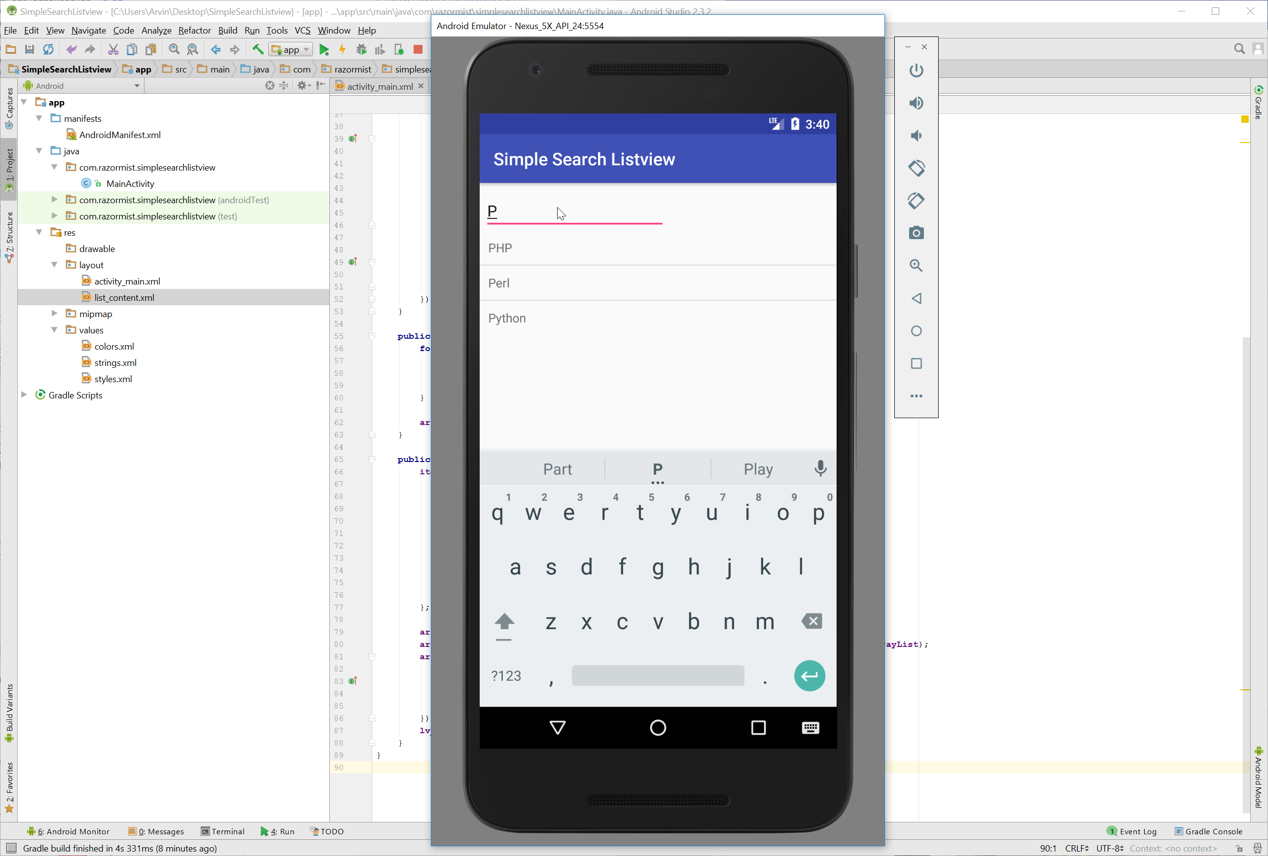Toggle the 1: Project side panel
Image resolution: width=1268 pixels, height=856 pixels.
[x=9, y=169]
